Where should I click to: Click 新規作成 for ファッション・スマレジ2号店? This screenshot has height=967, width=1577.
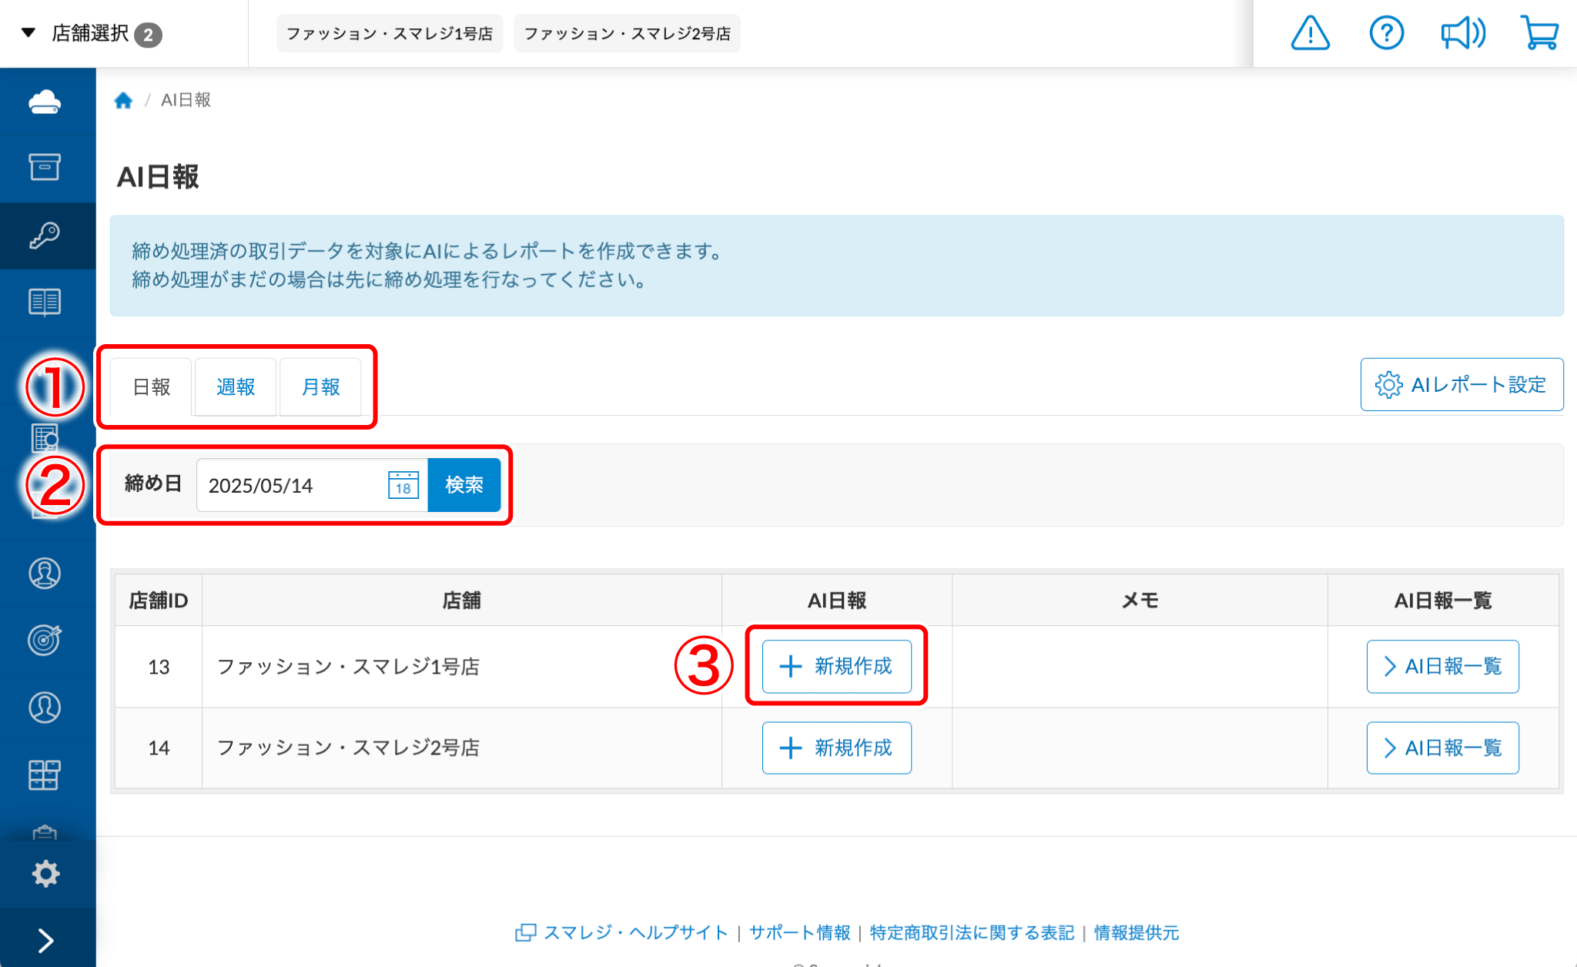tap(836, 748)
